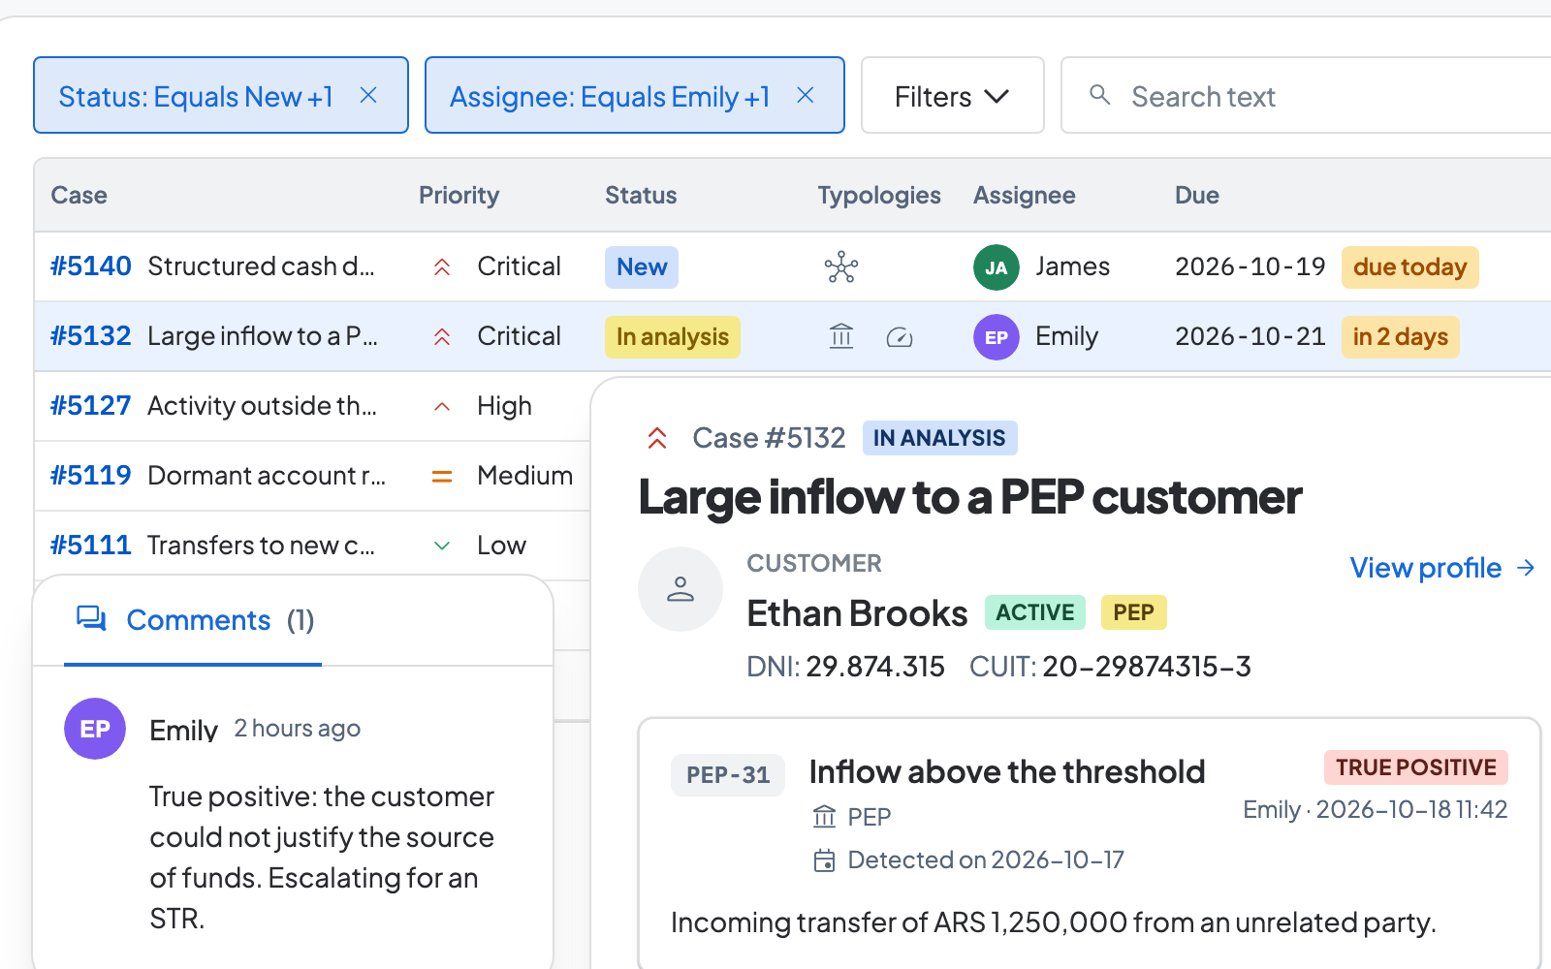Click the IN ANALYSIS badge in case detail

[939, 438]
